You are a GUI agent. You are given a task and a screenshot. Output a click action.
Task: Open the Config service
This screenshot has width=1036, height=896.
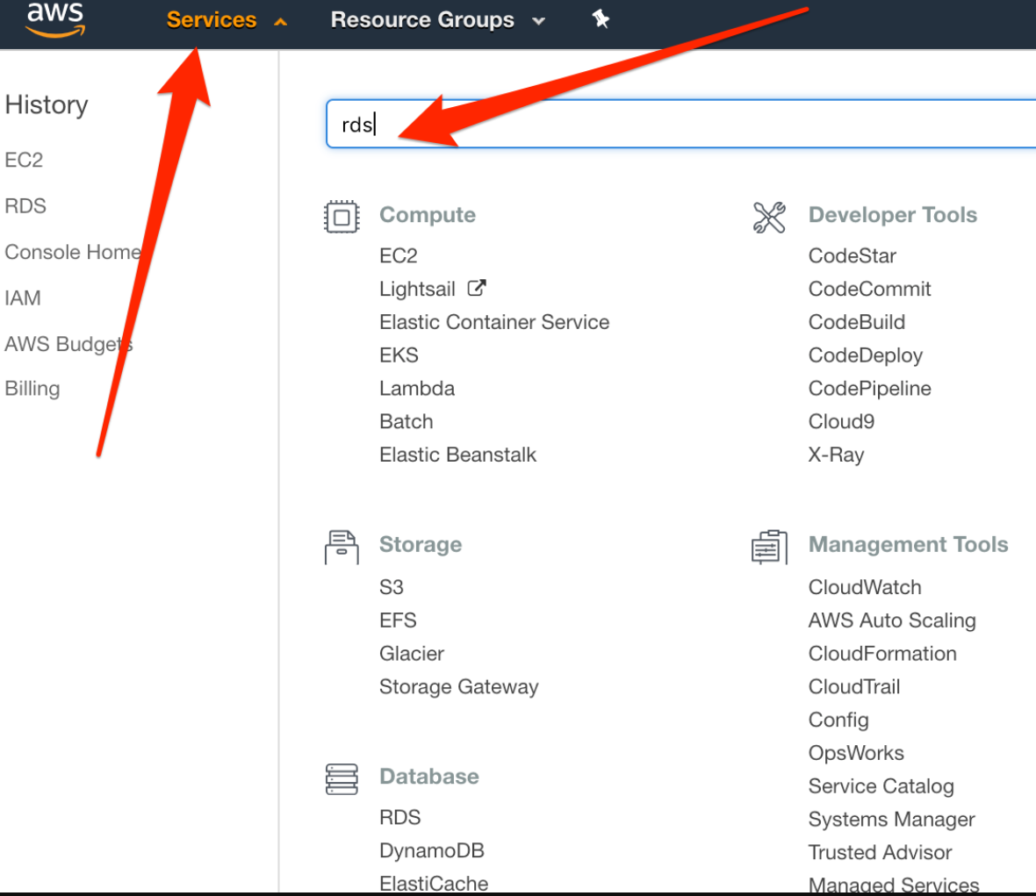tap(838, 720)
